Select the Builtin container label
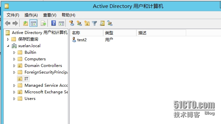The image size is (221, 124). pyautogui.click(x=30, y=52)
